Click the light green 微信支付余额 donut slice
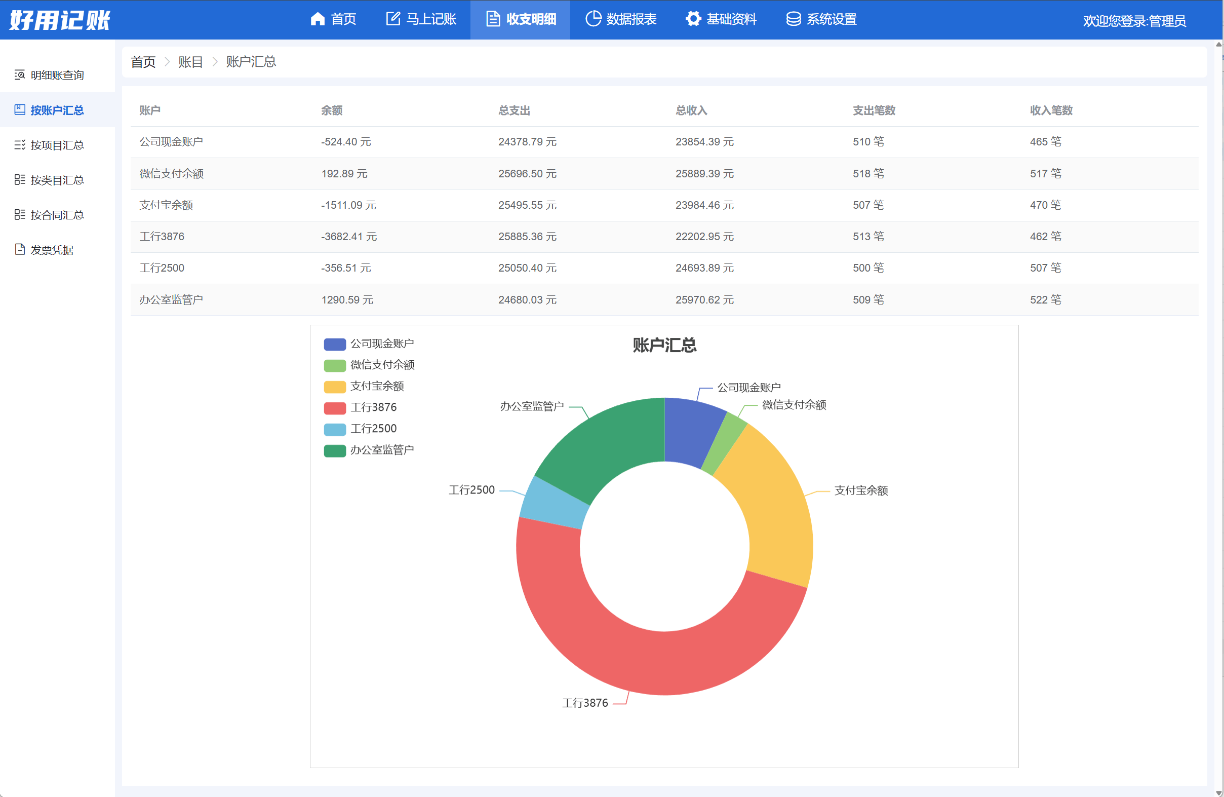 click(x=725, y=442)
